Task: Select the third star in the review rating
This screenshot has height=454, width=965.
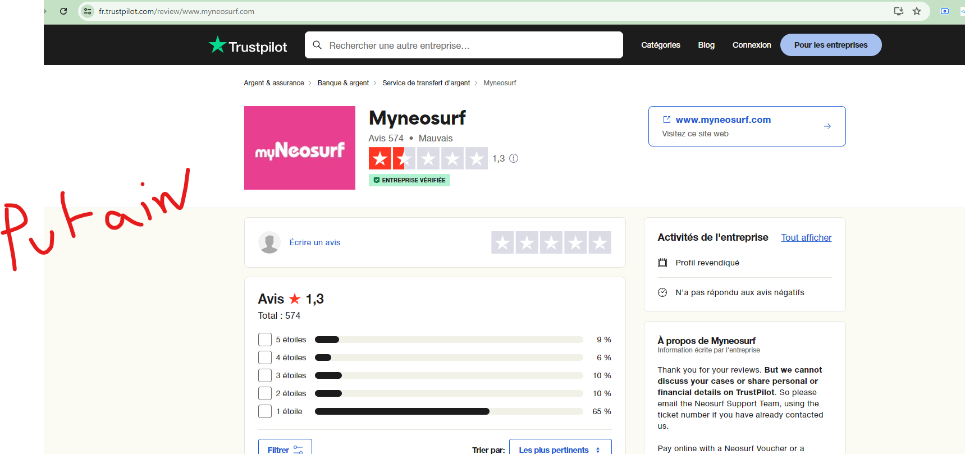Action: point(551,242)
